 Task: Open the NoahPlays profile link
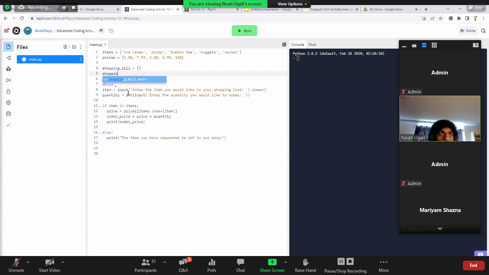(x=43, y=31)
